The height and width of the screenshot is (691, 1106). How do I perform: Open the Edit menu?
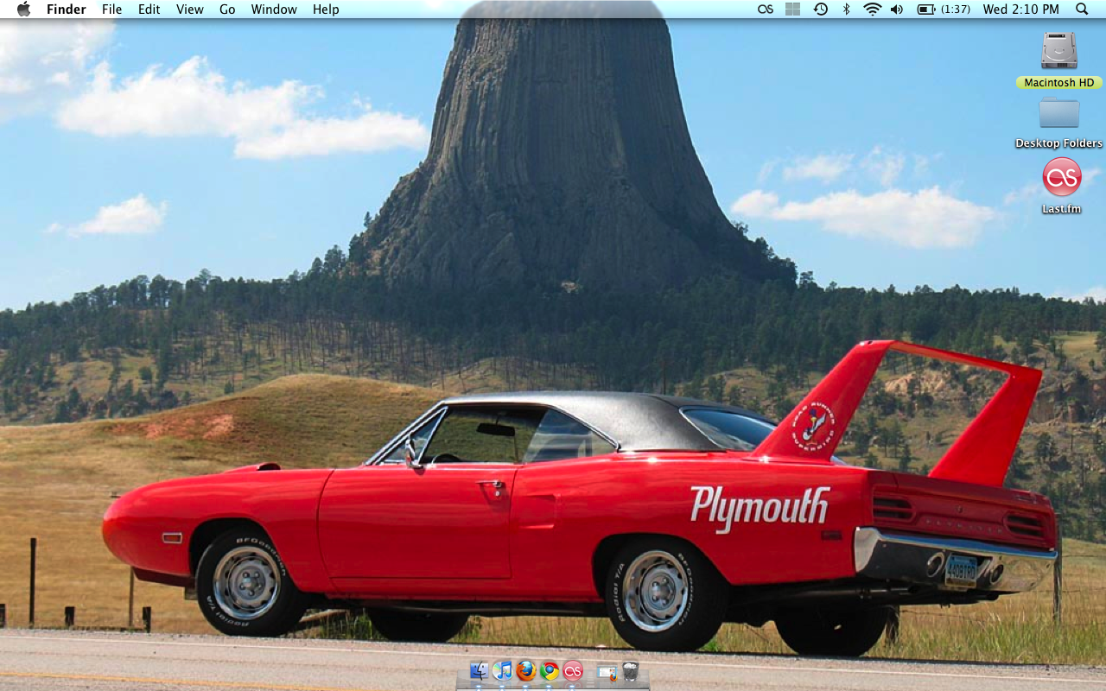(149, 10)
